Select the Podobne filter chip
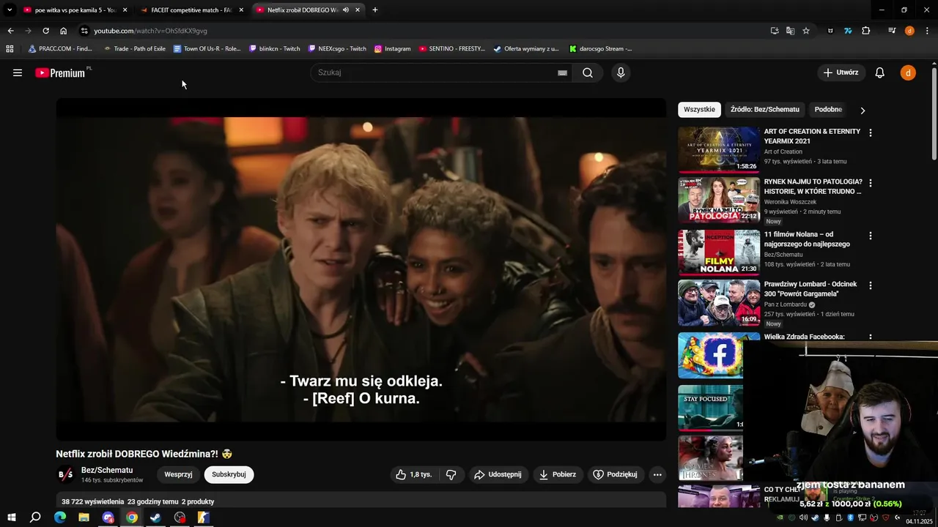Screen dimensions: 938x527 pyautogui.click(x=828, y=109)
